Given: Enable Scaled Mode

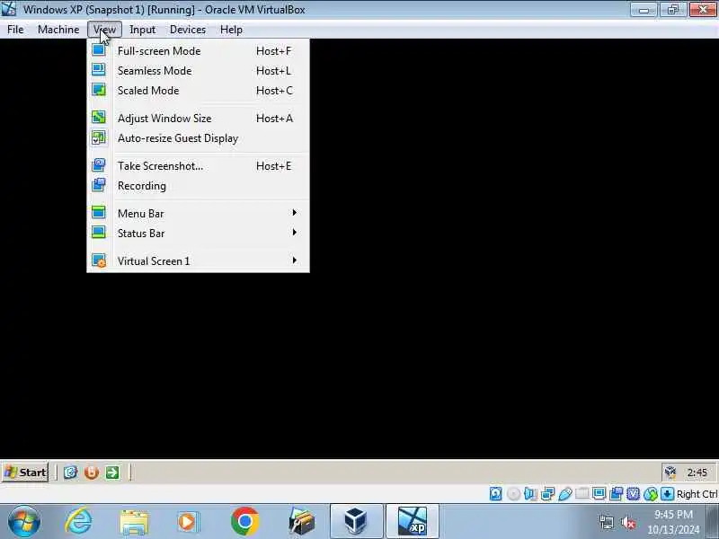Looking at the screenshot, I should (x=198, y=91).
